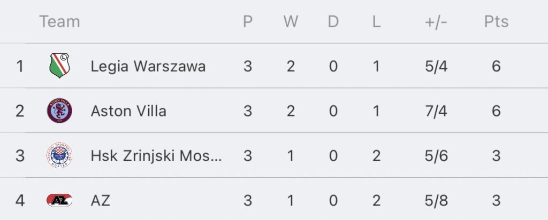The width and height of the screenshot is (548, 220).
Task: Open Aston Villa team name
Action: [128, 111]
